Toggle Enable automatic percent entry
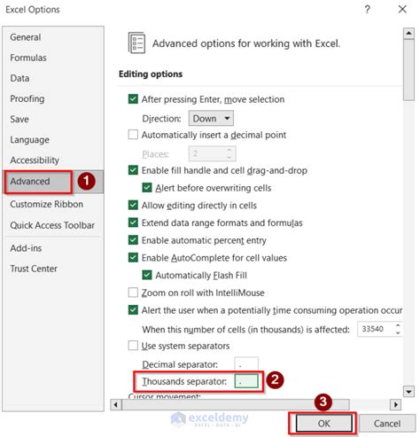This screenshot has height=437, width=420. pos(133,240)
